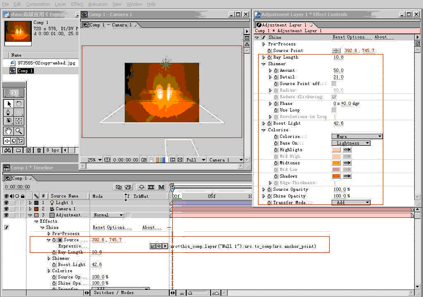Select the Orbit Camera tool
The width and height of the screenshot is (423, 297).
[x=9, y=121]
